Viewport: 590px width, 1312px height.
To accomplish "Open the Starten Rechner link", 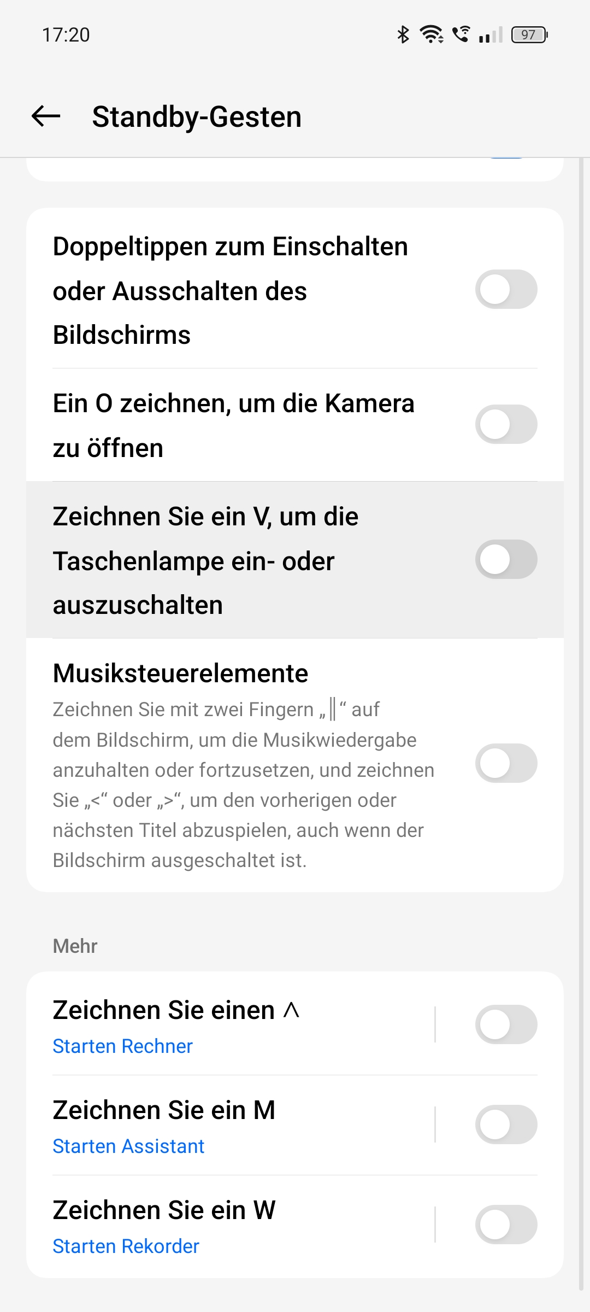I will [122, 1046].
